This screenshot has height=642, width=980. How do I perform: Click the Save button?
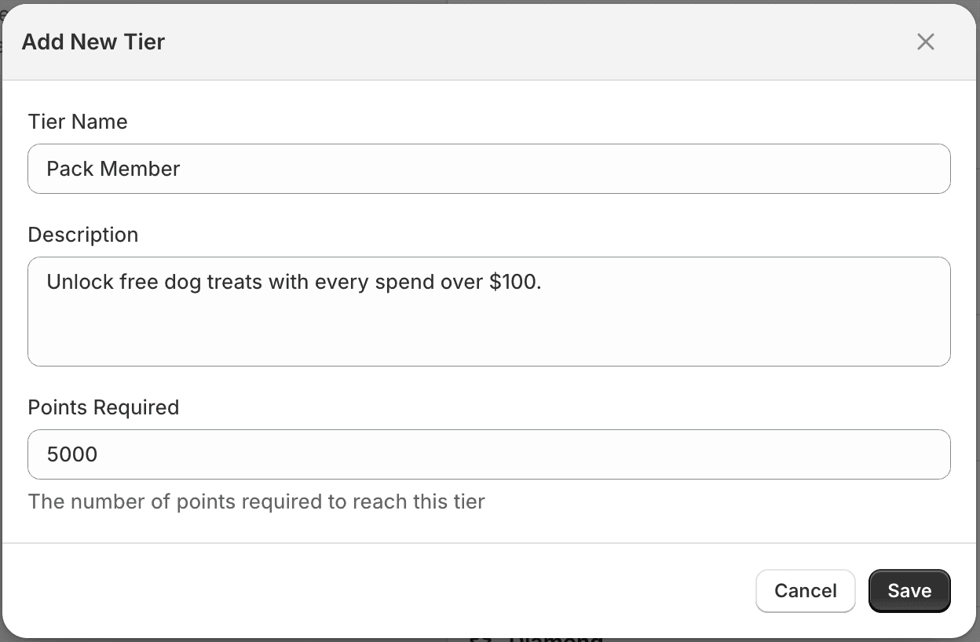pos(909,591)
